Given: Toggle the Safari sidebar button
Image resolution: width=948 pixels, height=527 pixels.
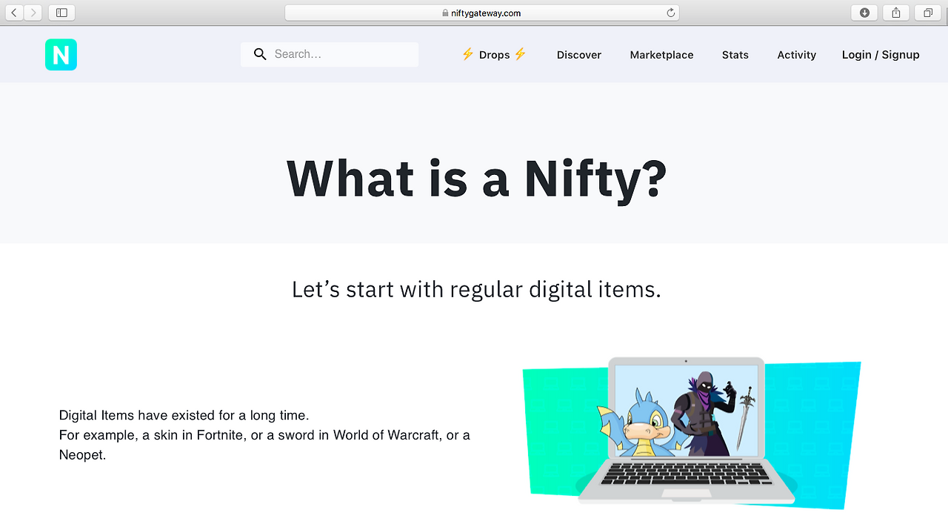Looking at the screenshot, I should click(x=61, y=13).
